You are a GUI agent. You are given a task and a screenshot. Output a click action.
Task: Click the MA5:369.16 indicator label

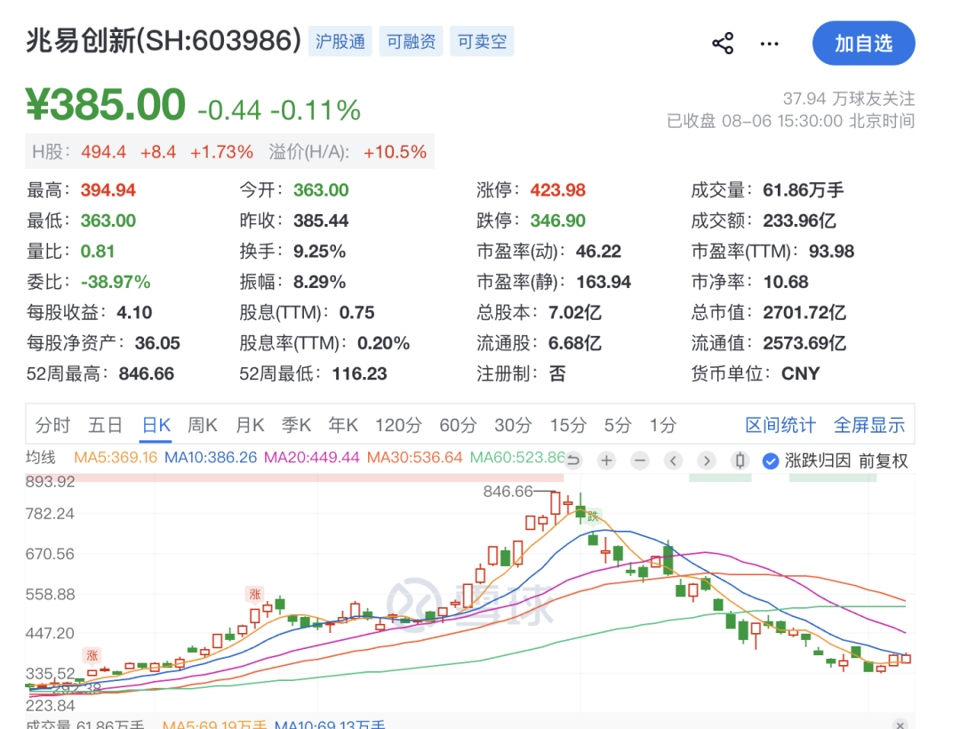tap(115, 457)
